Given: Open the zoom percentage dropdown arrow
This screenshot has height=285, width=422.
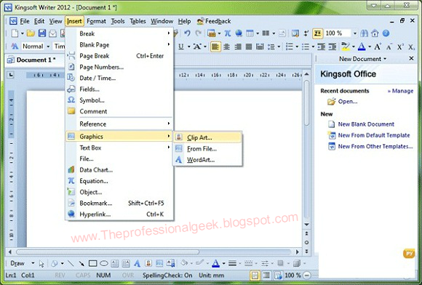Looking at the screenshot, I should pos(355,33).
